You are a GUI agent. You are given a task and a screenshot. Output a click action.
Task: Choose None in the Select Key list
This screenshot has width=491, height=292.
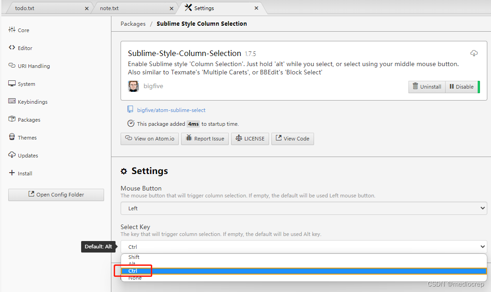(304, 278)
